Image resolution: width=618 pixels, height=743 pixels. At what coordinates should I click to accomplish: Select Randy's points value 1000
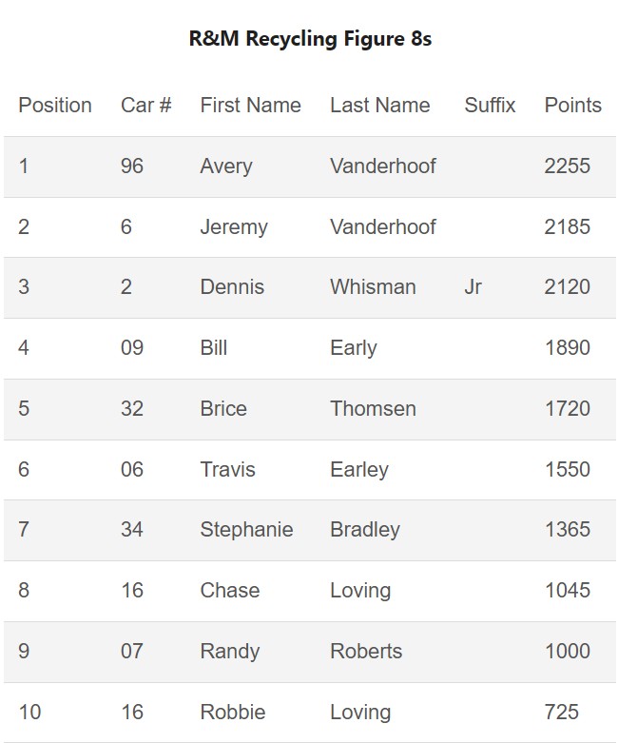tap(567, 652)
